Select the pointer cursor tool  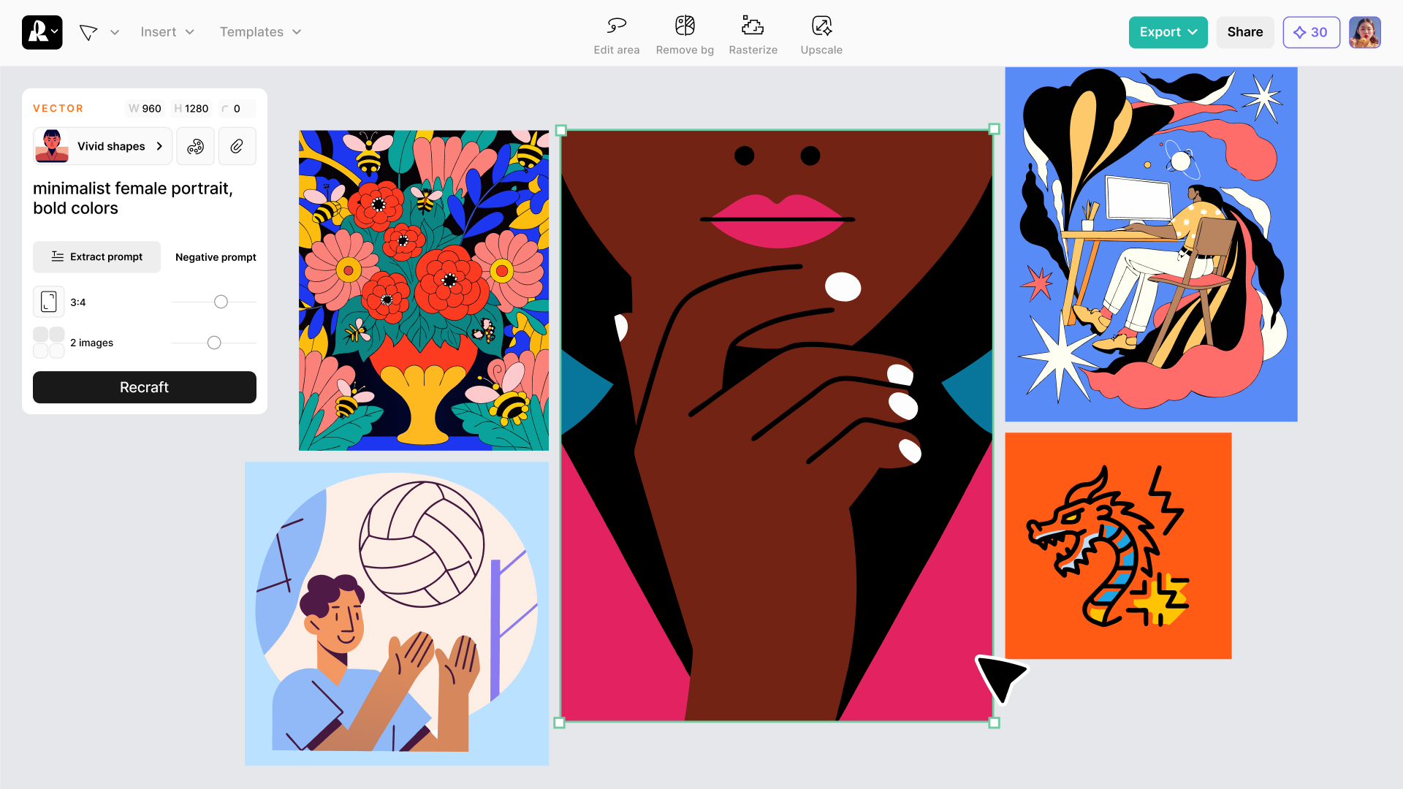(88, 32)
